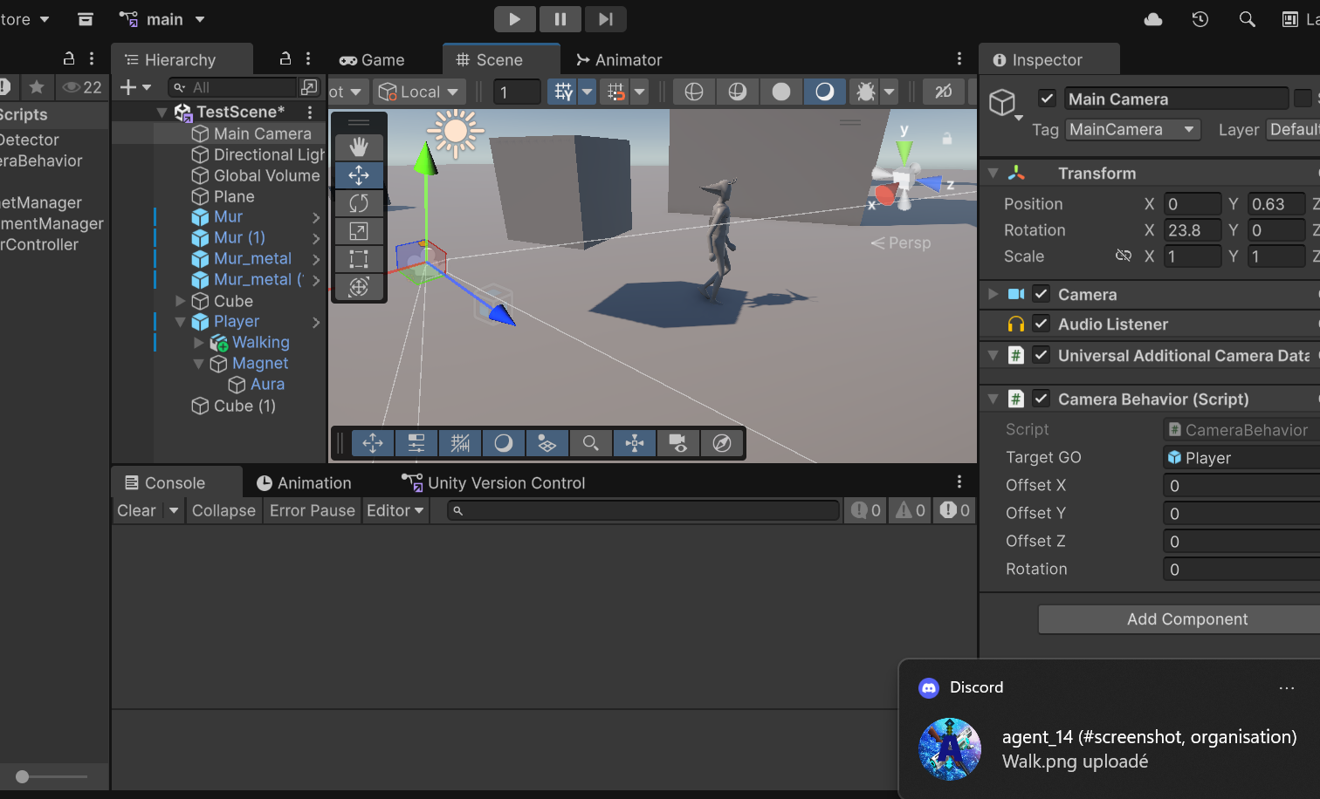Viewport: 1320px width, 799px height.
Task: Toggle 2D view mode in Scene
Action: coord(944,92)
